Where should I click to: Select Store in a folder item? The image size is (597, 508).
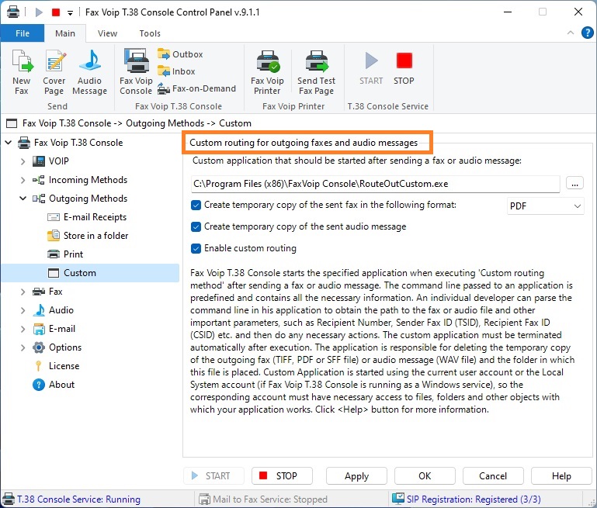coord(88,235)
